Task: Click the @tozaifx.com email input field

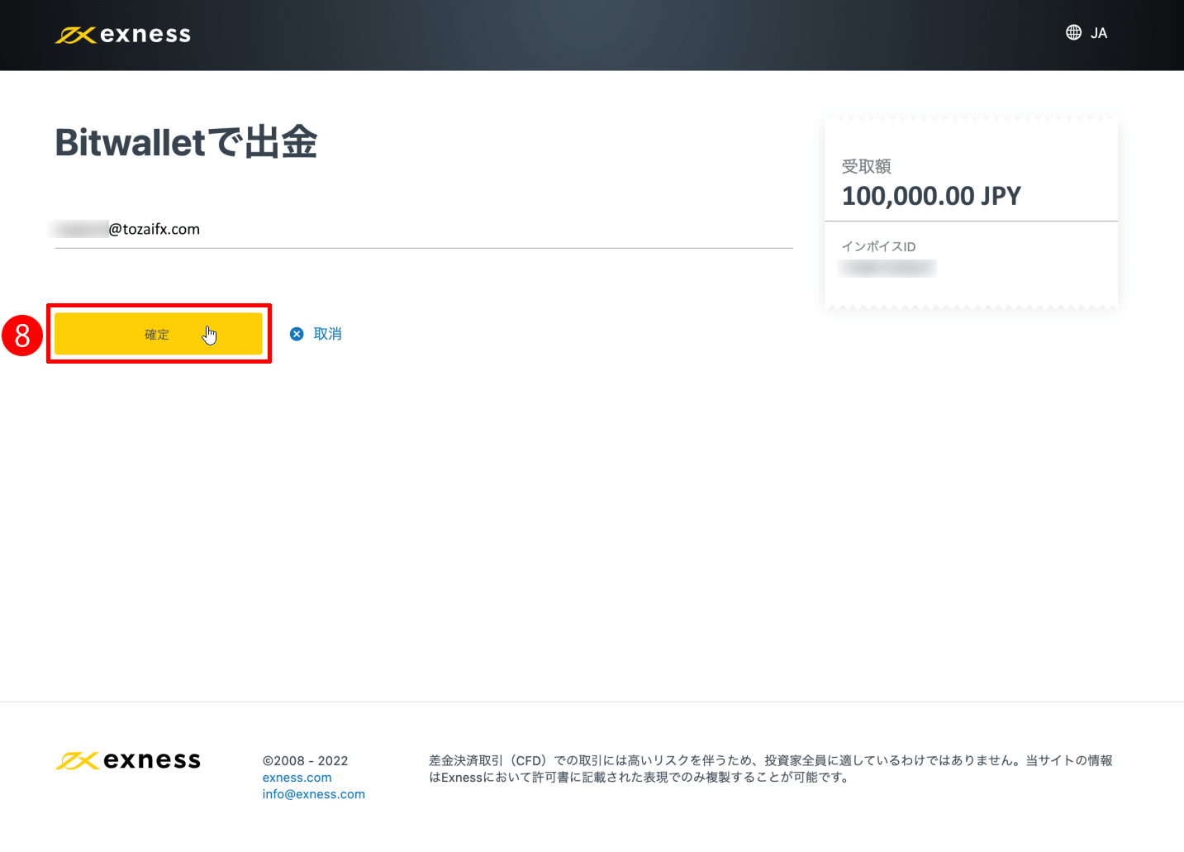Action: click(424, 230)
